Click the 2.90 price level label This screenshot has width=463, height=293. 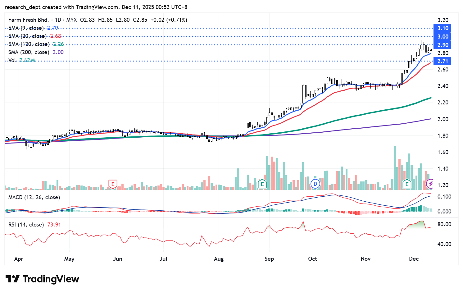tap(443, 45)
